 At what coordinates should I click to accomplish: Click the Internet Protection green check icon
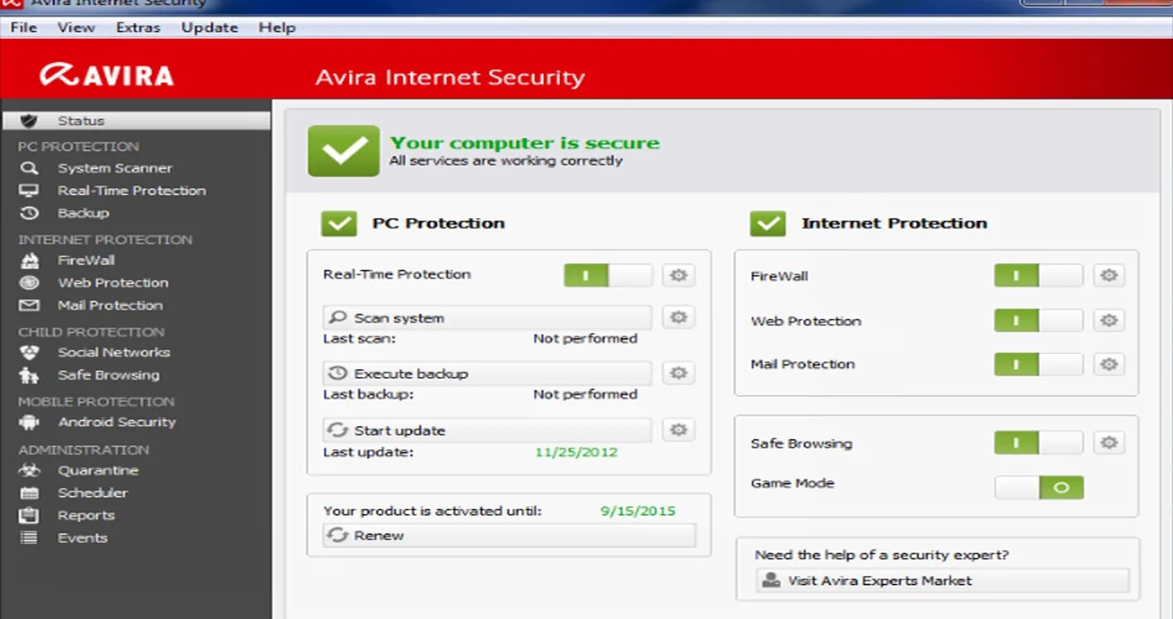tap(768, 224)
